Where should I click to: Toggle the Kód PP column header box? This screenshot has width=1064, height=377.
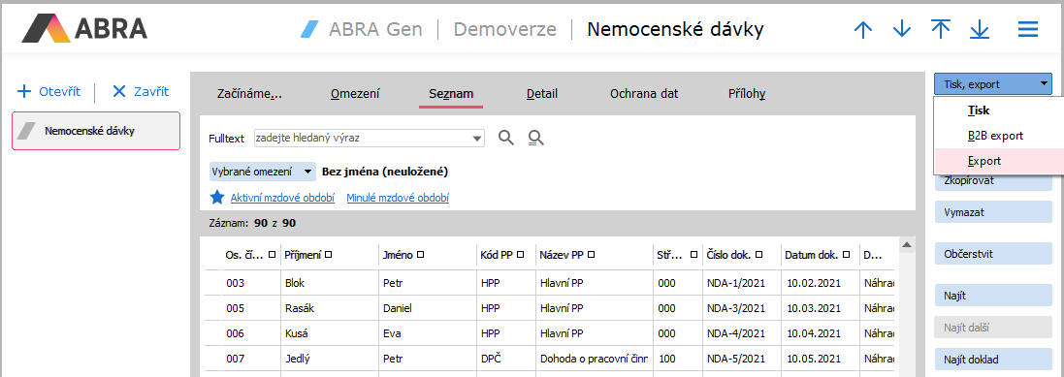tap(521, 255)
